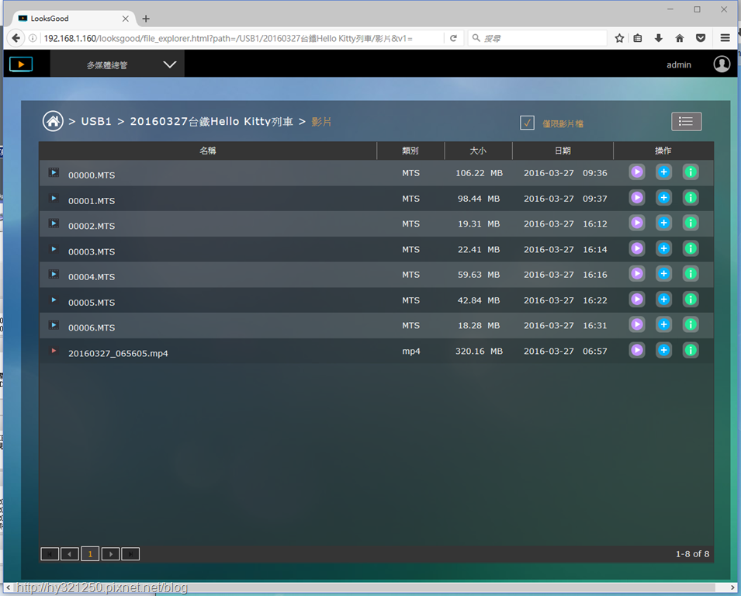Play 20160327_065605.mp4 with purple play icon
The height and width of the screenshot is (596, 741).
click(637, 350)
